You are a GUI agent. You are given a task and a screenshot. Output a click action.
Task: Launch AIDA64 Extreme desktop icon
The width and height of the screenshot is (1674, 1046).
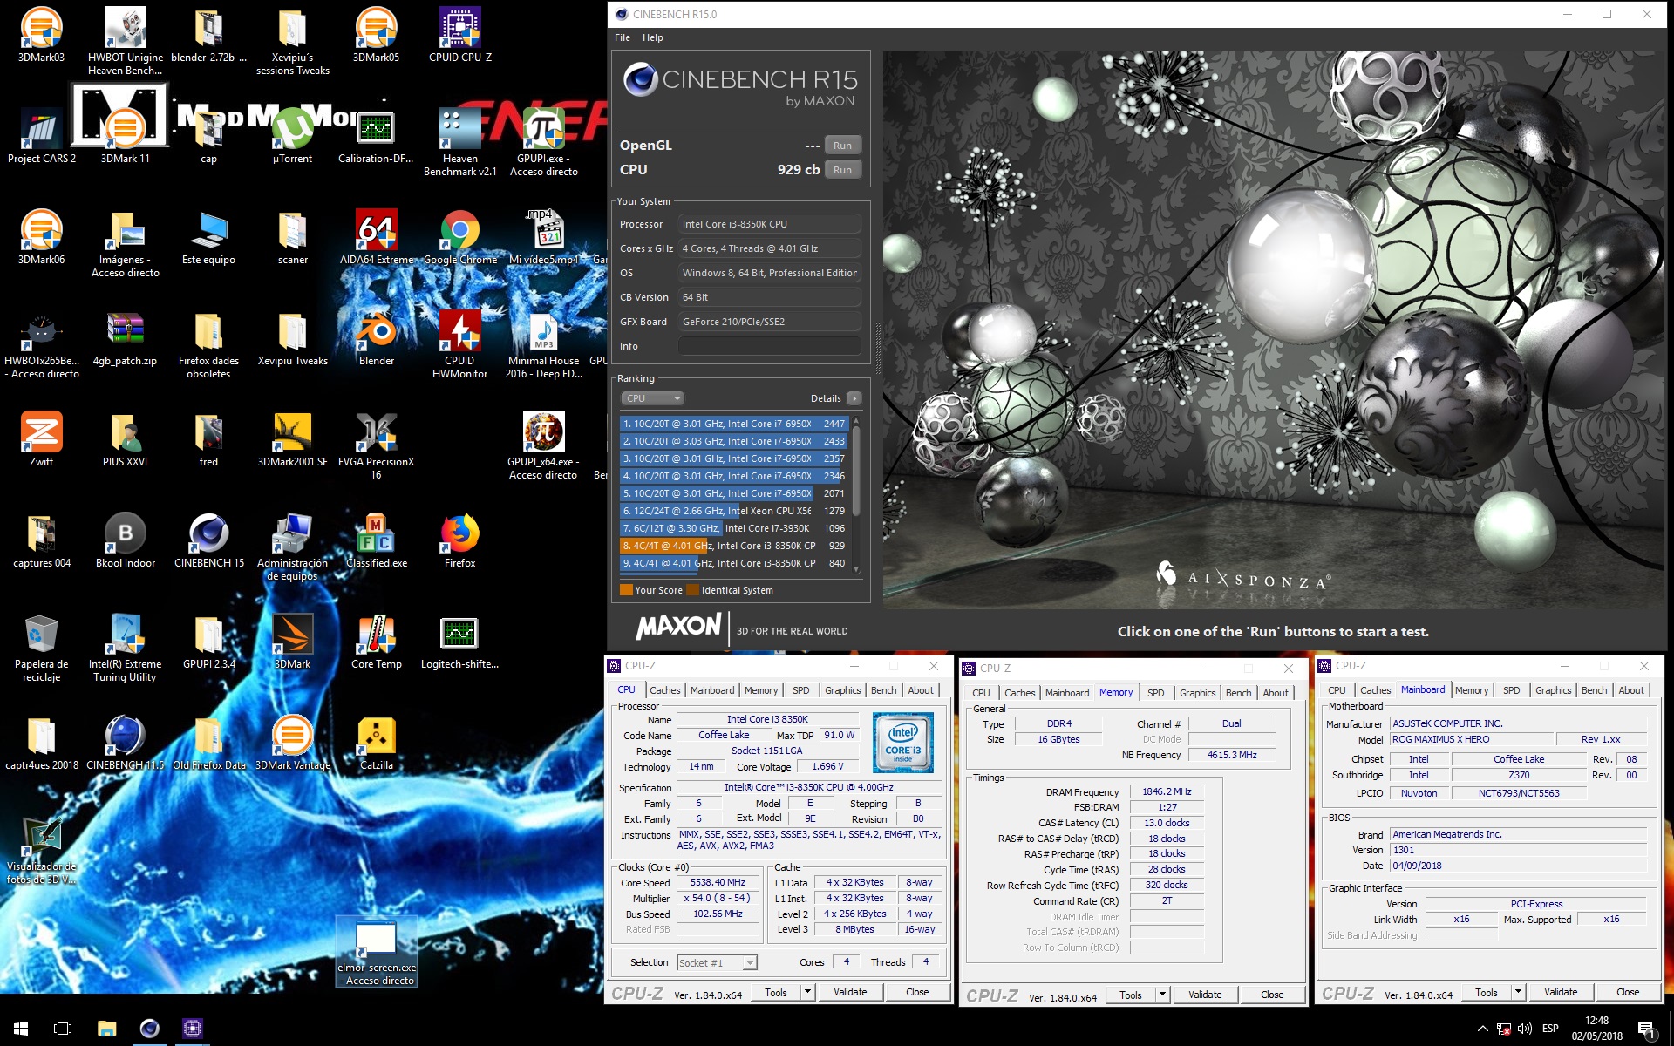[x=376, y=236]
